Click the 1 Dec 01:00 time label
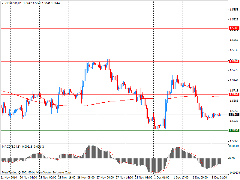The height and width of the screenshot is (180, 240). pyautogui.click(x=162, y=178)
